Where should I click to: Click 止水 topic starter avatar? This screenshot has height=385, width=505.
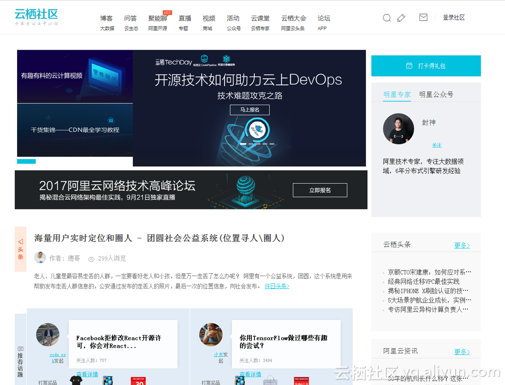211,335
